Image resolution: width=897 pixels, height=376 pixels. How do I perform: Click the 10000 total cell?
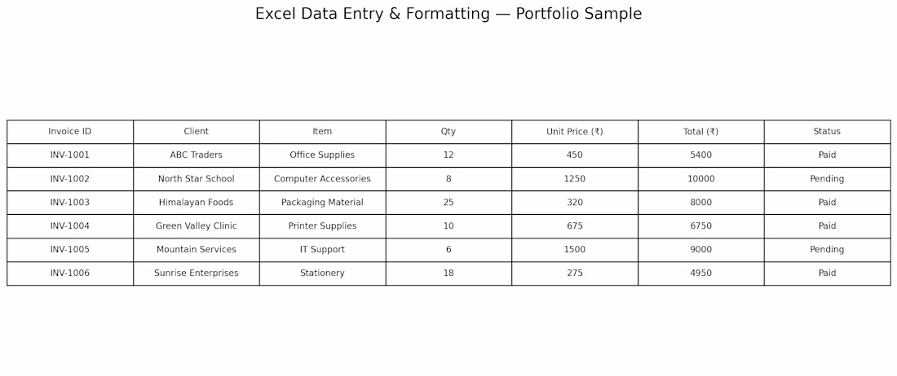tap(700, 179)
